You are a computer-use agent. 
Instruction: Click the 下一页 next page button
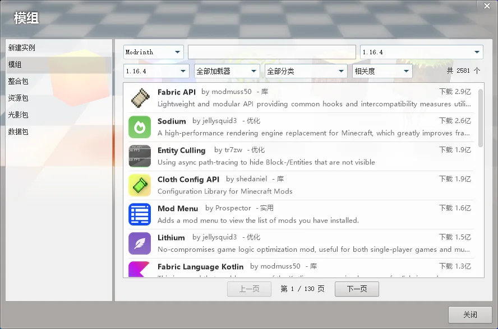coord(357,289)
